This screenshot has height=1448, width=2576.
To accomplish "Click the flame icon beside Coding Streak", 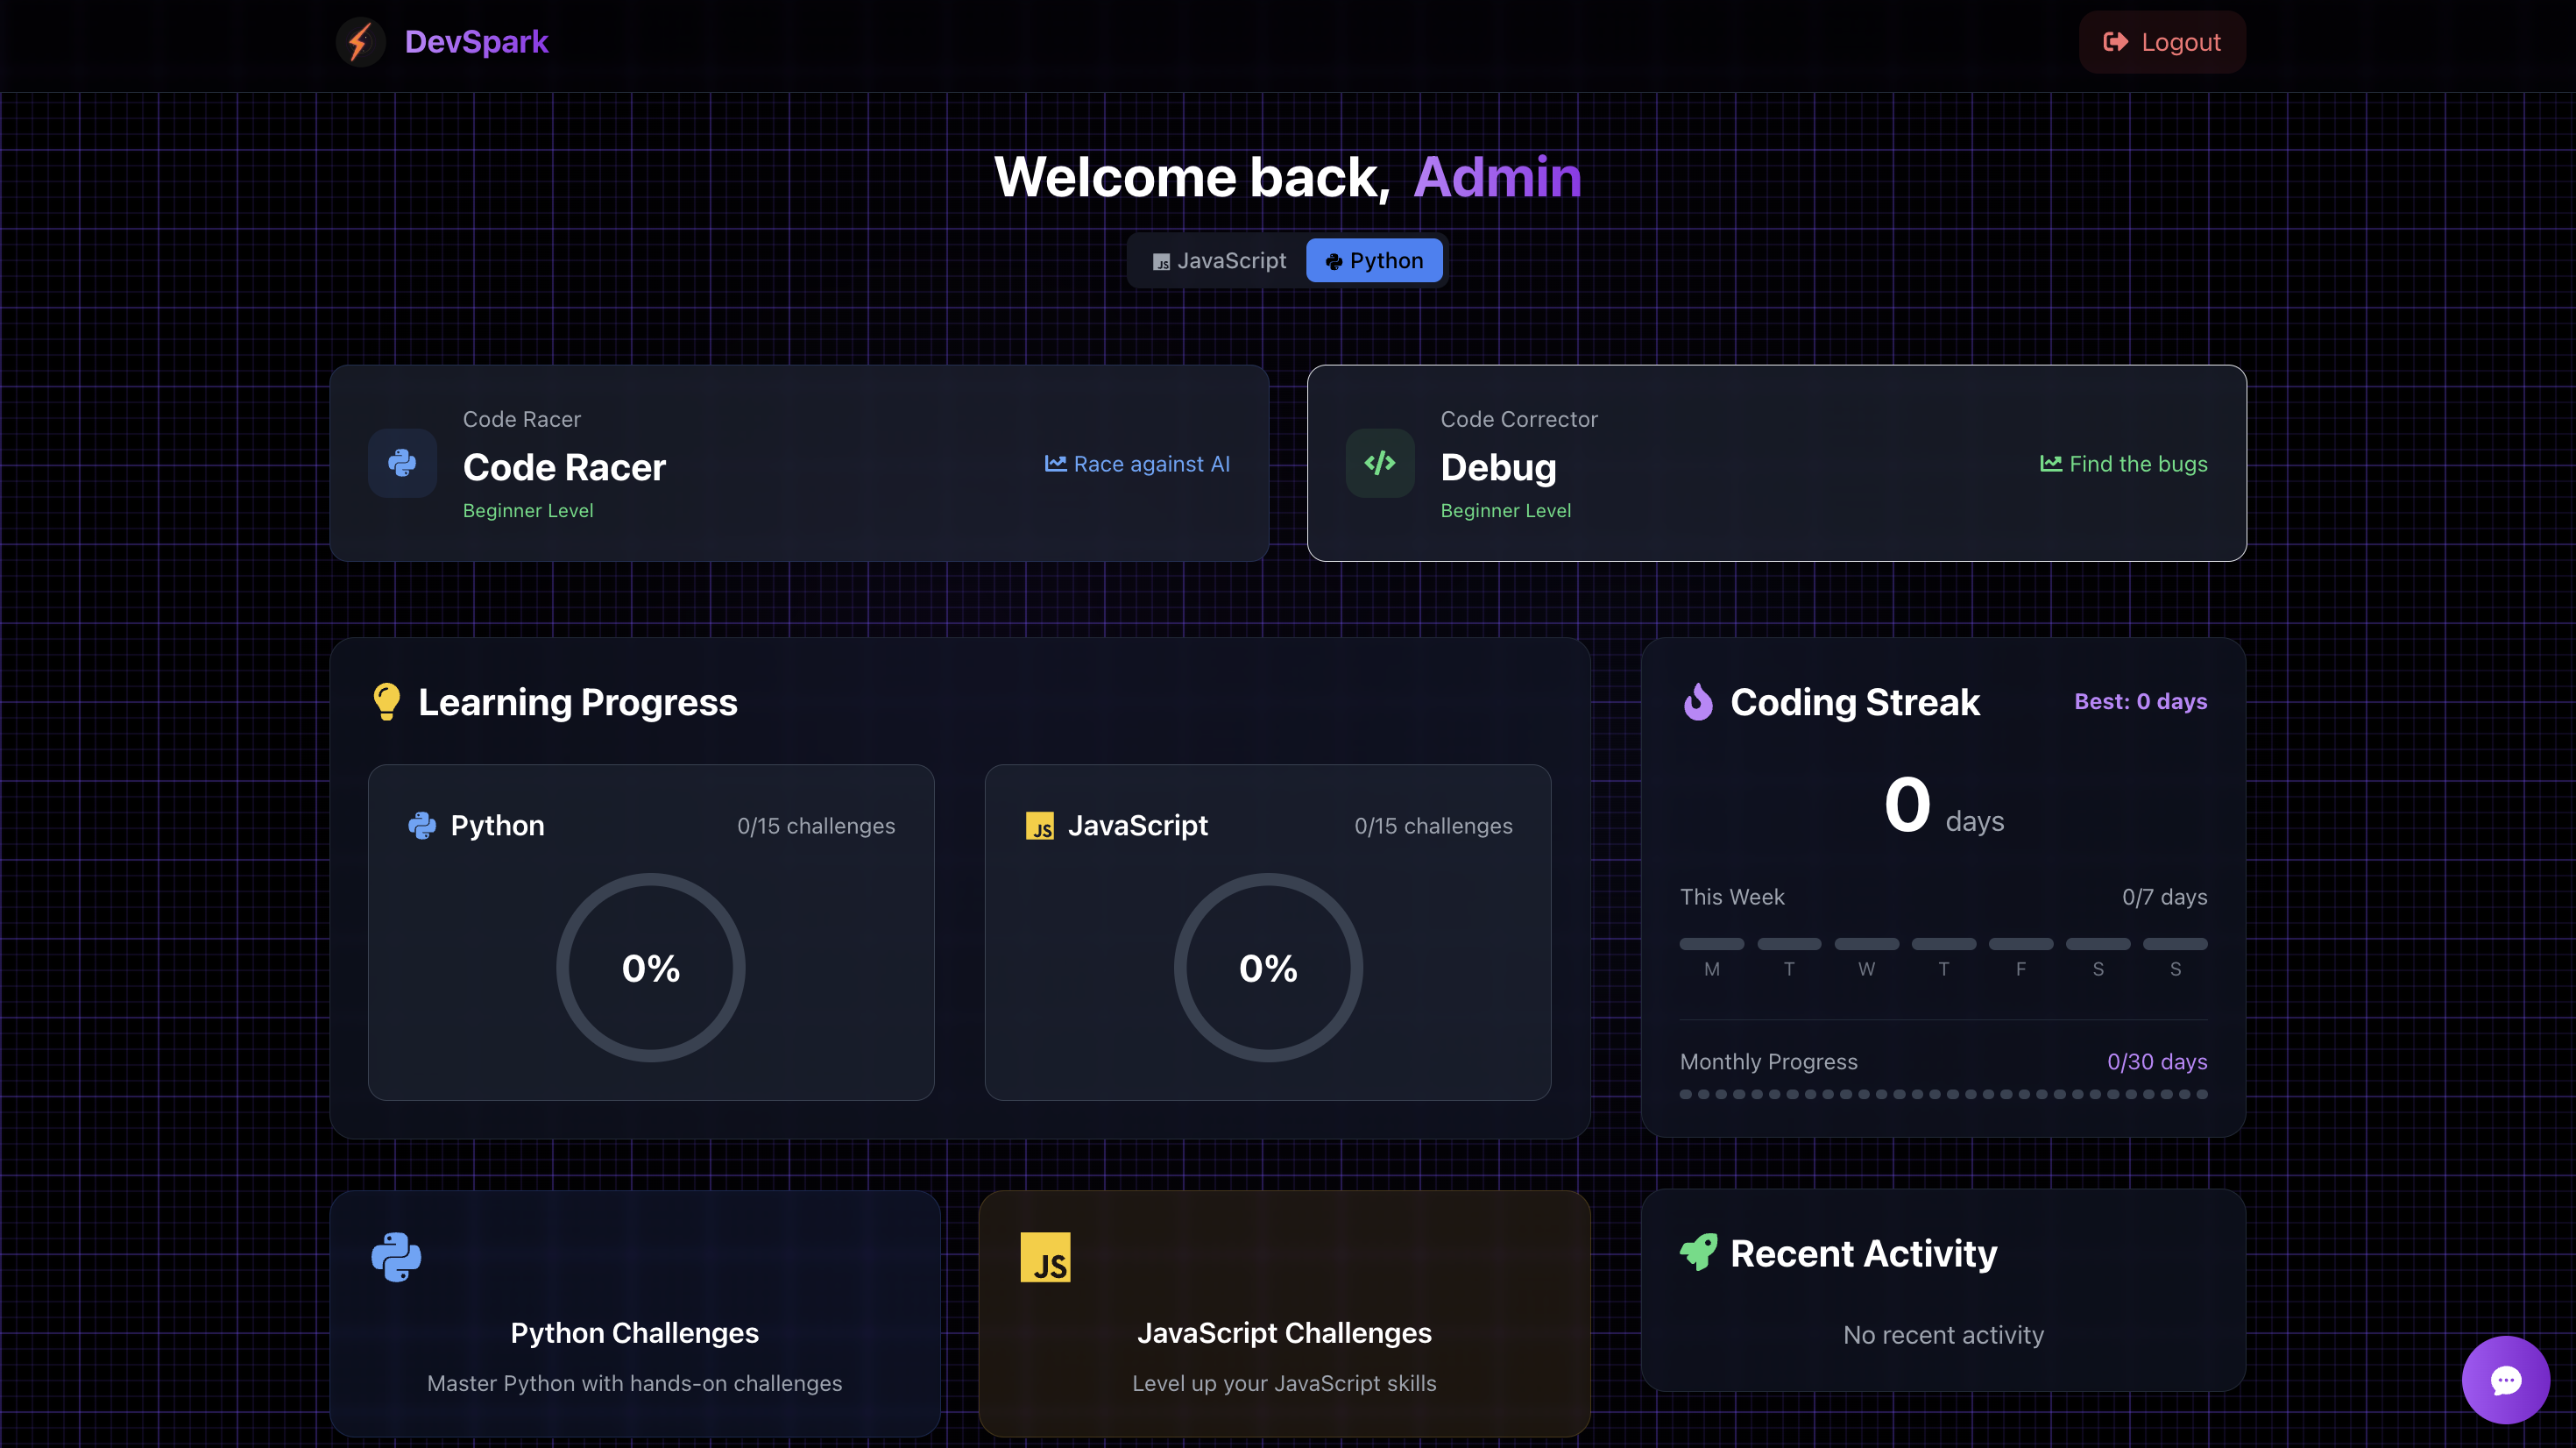I will (x=1698, y=701).
